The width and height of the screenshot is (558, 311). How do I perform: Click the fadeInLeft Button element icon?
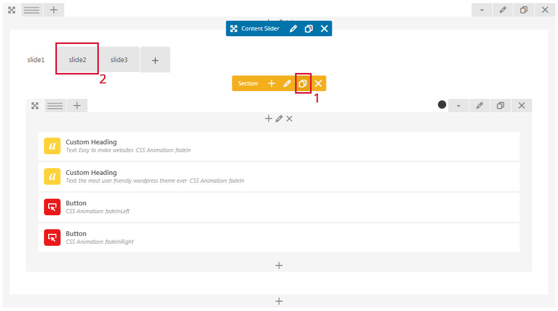[x=52, y=208]
